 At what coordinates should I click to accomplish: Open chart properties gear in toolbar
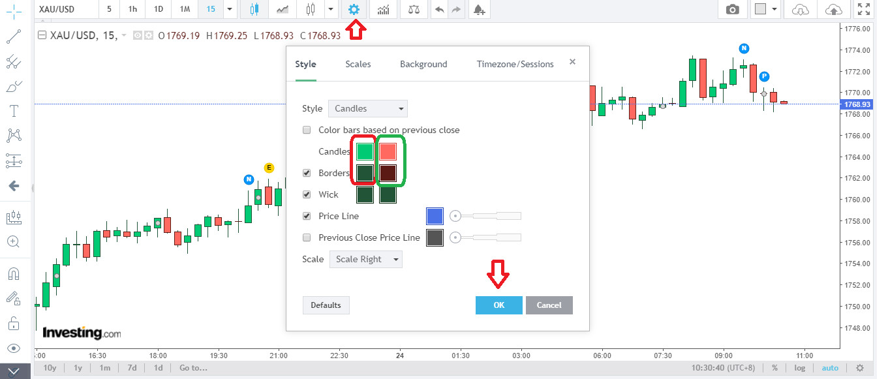[354, 9]
